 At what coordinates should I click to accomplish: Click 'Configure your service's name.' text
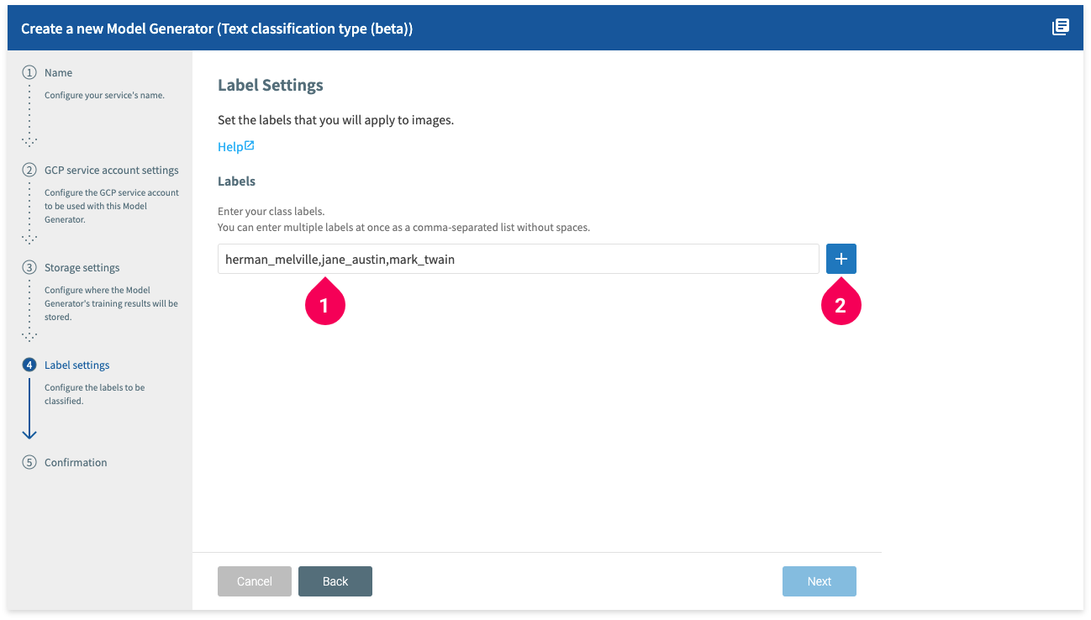[104, 96]
